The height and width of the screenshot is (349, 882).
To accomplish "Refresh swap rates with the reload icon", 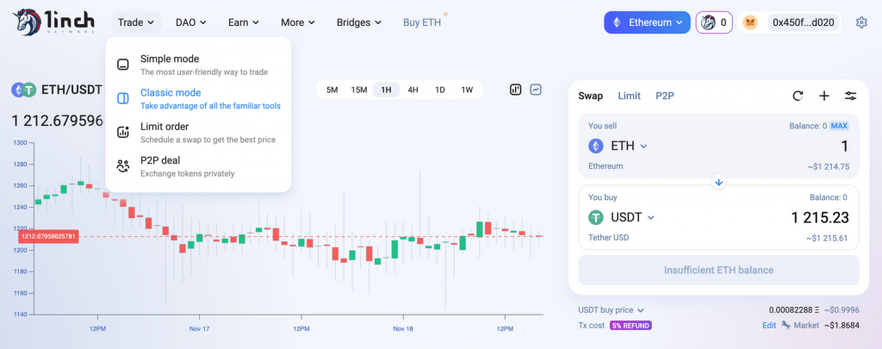I will pyautogui.click(x=798, y=97).
